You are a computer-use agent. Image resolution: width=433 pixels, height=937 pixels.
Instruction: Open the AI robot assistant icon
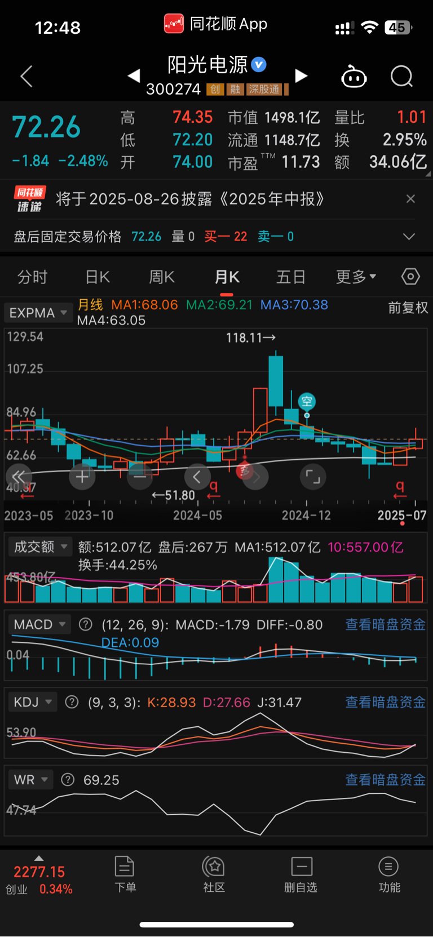click(354, 77)
